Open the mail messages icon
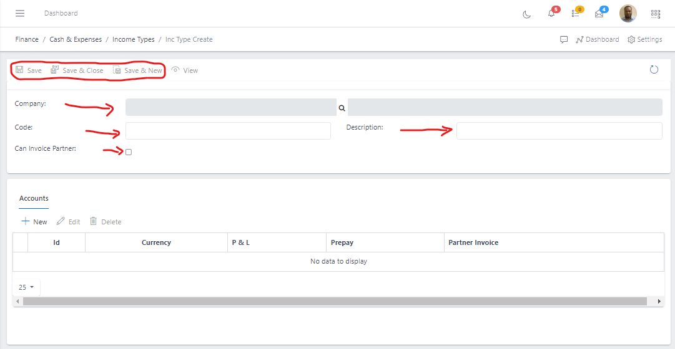 pyautogui.click(x=599, y=14)
